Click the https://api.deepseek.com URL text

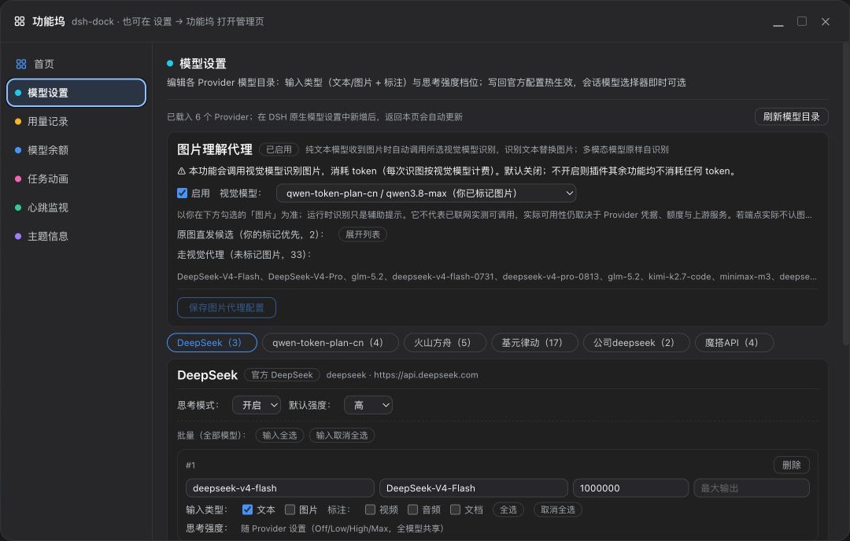(426, 375)
